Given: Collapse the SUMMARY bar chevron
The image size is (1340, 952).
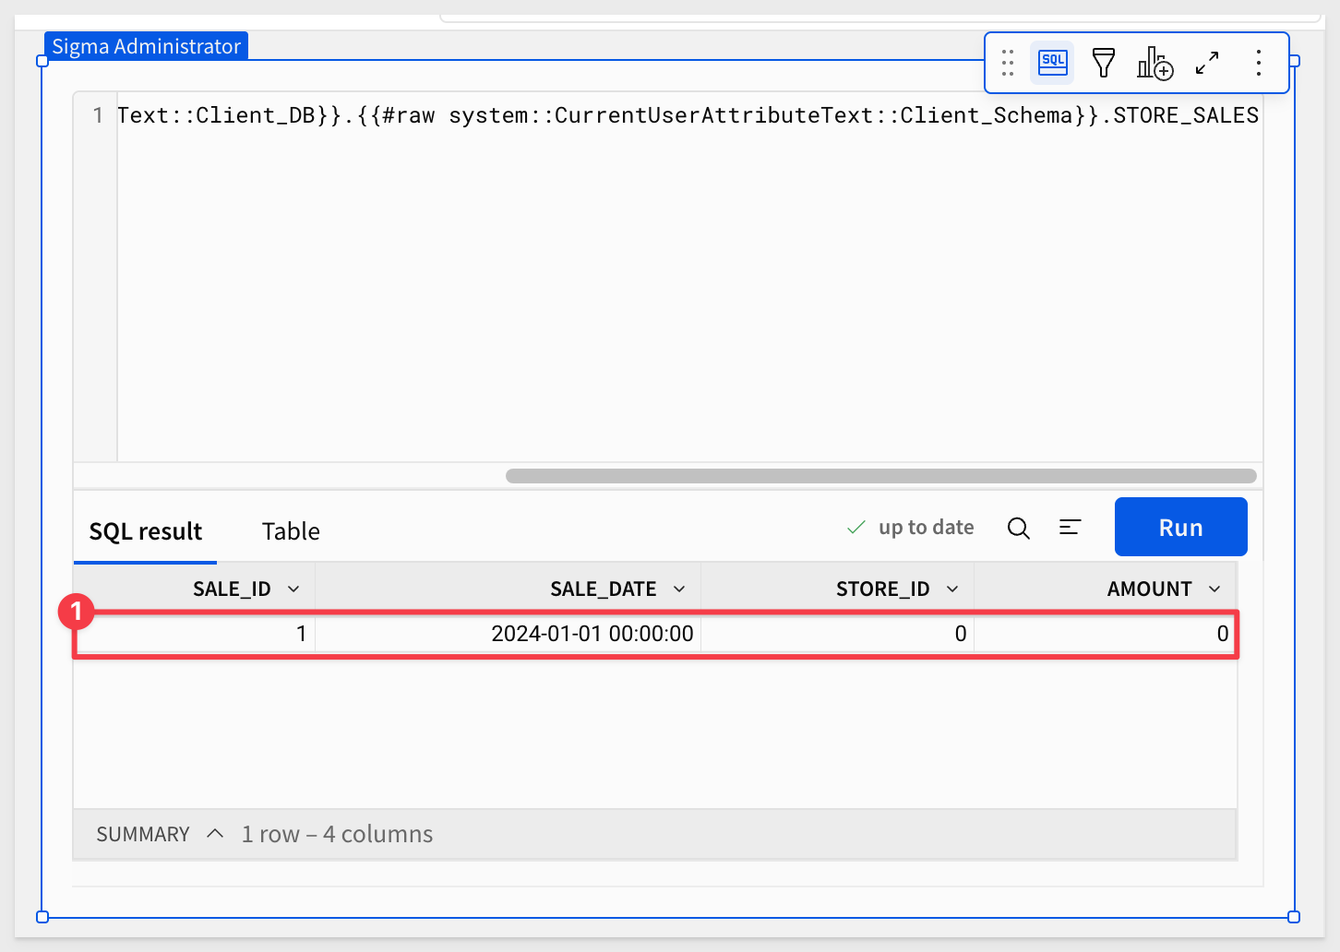Looking at the screenshot, I should pyautogui.click(x=215, y=834).
